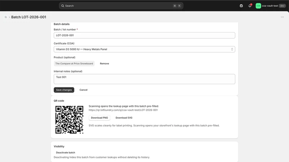289x162 pixels.
Task: Edit the Internal notes text area
Action: (x=144, y=79)
